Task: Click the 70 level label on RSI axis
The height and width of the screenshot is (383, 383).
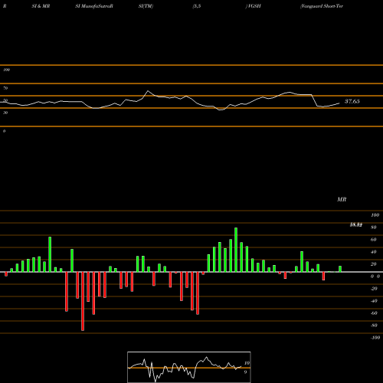Action: 5,88
